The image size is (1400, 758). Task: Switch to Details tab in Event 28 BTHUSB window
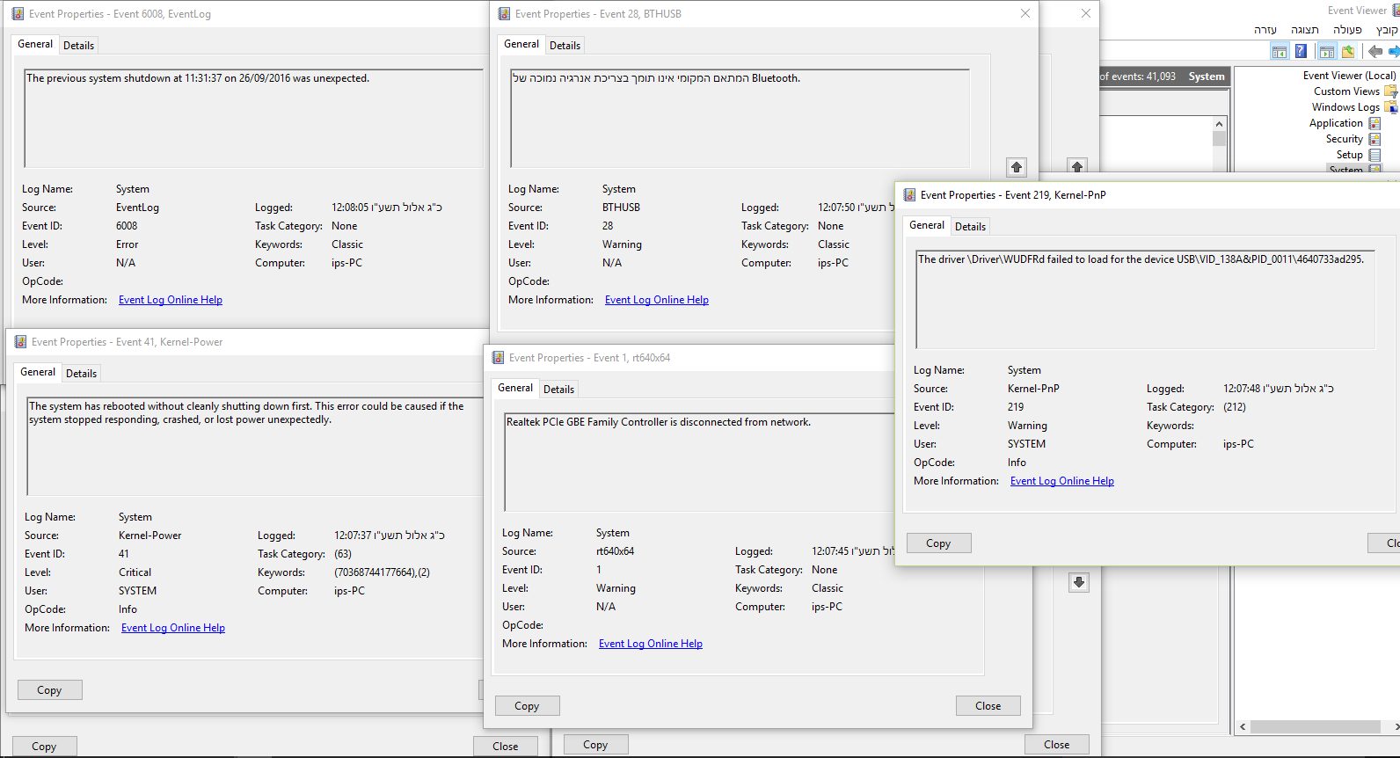(x=565, y=46)
